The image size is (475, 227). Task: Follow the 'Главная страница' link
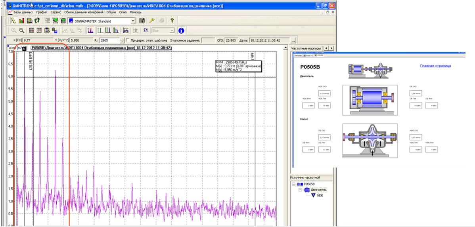pos(435,66)
